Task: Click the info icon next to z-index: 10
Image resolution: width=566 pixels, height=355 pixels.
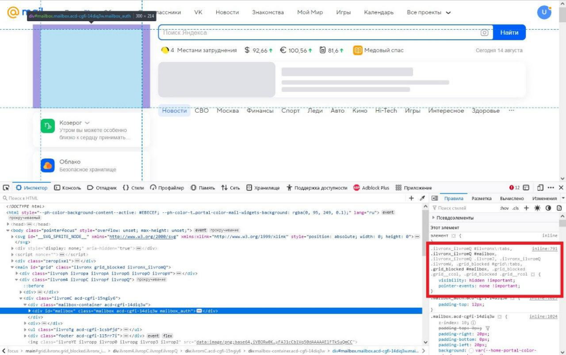Action: click(473, 322)
